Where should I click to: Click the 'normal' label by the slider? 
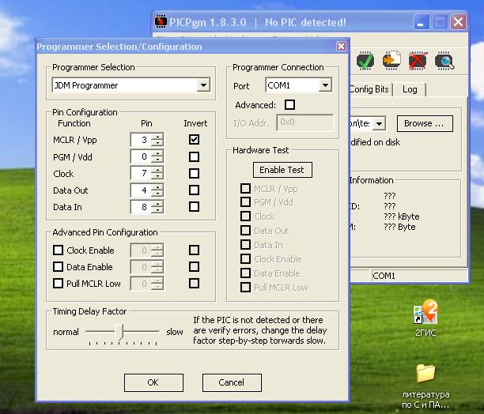point(66,332)
